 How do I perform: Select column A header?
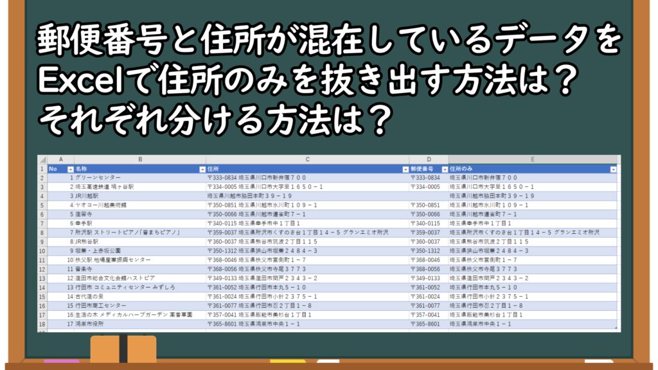pyautogui.click(x=61, y=159)
